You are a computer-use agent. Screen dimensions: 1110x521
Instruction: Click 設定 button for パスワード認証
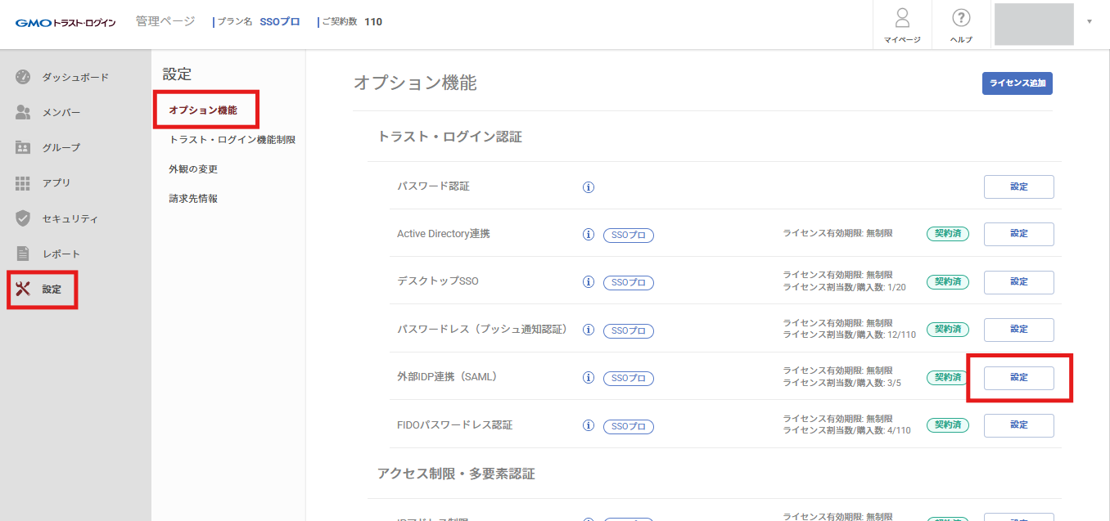point(1019,186)
